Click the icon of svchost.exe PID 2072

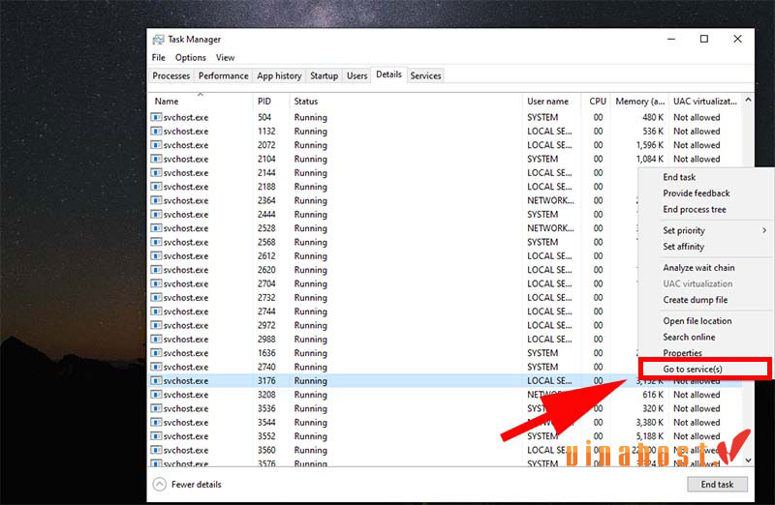pyautogui.click(x=156, y=145)
